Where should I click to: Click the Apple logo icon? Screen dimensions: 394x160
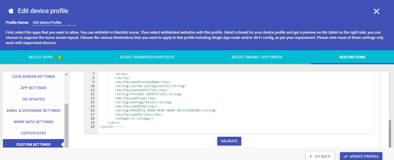pos(11,11)
